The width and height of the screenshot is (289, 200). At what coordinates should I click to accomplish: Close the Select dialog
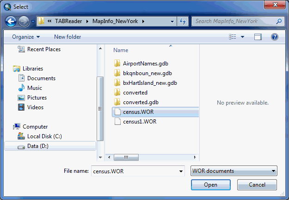point(275,5)
